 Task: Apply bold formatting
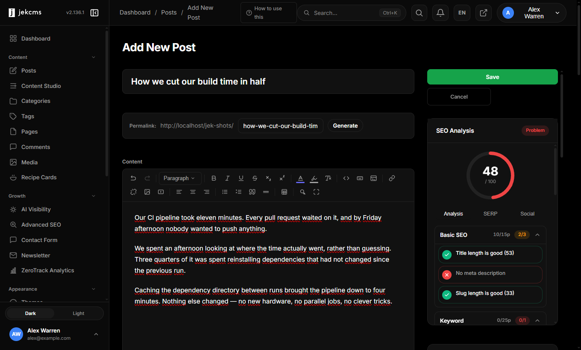(214, 178)
